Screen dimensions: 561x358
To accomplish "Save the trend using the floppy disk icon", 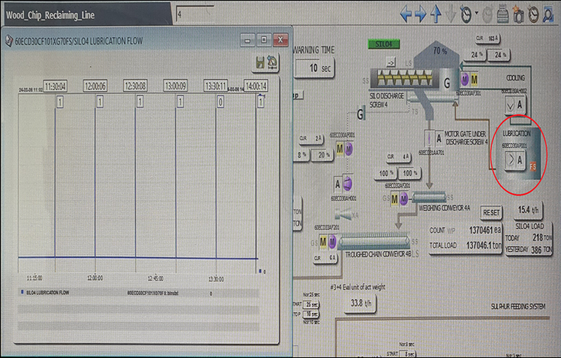I will coord(259,63).
